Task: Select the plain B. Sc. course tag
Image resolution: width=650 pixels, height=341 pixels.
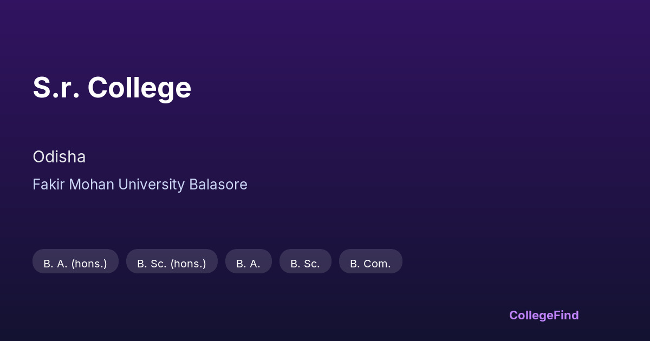Action: [305, 264]
